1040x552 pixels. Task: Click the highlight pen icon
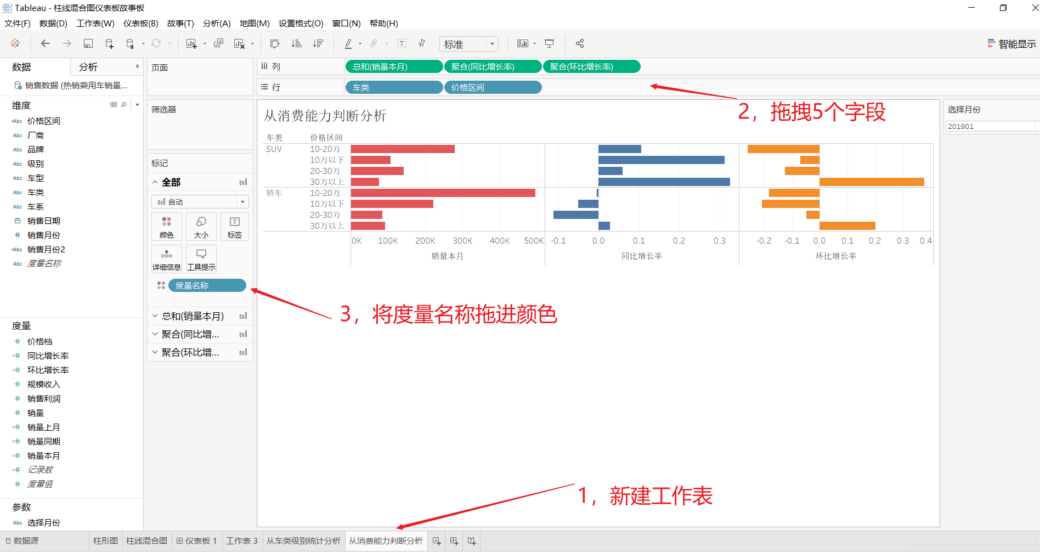point(348,43)
